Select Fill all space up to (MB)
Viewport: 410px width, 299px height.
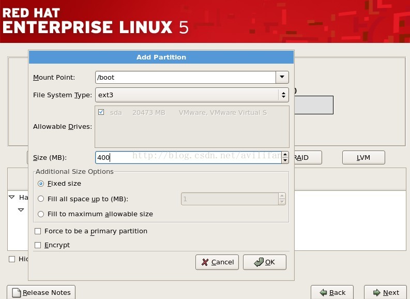[x=41, y=199]
